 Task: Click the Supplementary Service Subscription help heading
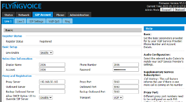tap(159, 74)
